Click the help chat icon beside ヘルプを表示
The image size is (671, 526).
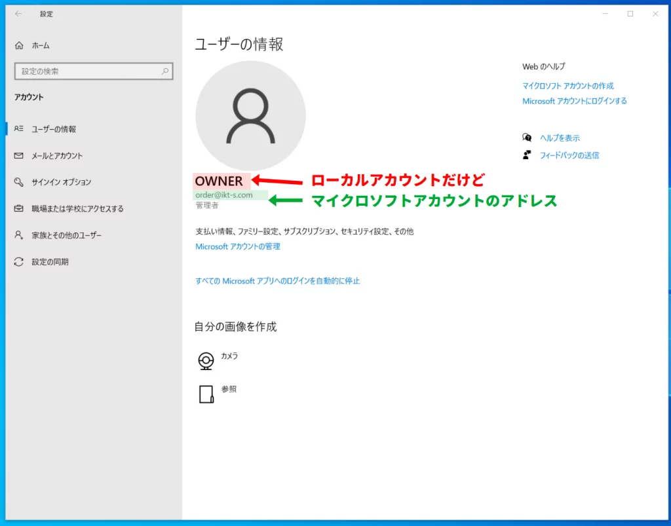(527, 138)
